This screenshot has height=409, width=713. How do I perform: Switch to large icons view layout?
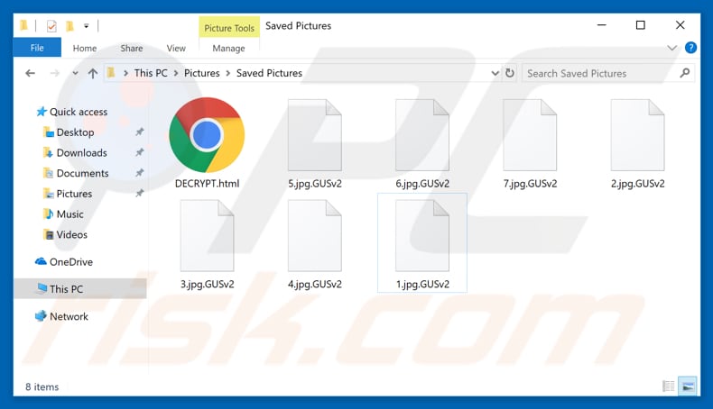688,386
